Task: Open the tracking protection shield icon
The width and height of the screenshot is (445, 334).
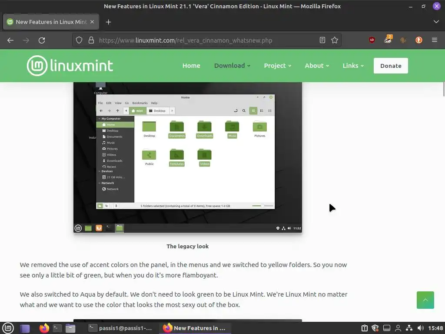Action: tap(79, 40)
